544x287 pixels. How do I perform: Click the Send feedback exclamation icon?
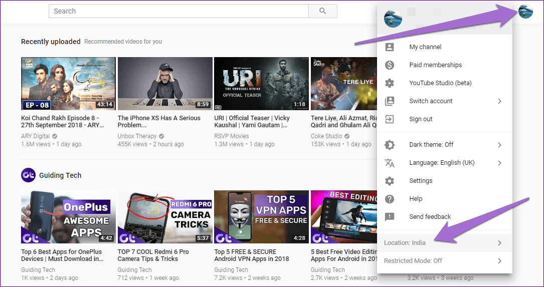[390, 217]
